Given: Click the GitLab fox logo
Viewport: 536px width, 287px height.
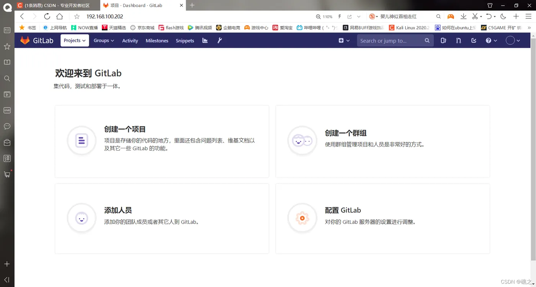Looking at the screenshot, I should click(x=25, y=40).
